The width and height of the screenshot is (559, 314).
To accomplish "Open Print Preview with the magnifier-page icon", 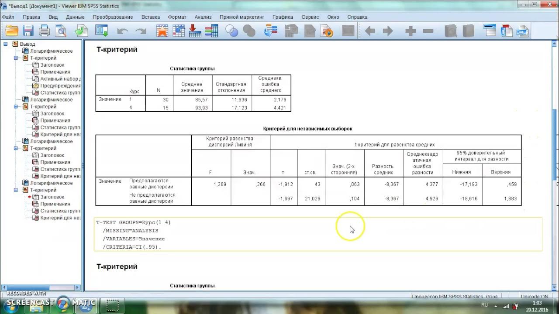I will [60, 31].
